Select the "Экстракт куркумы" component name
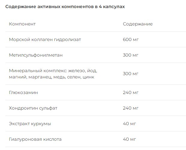 tap(30, 124)
